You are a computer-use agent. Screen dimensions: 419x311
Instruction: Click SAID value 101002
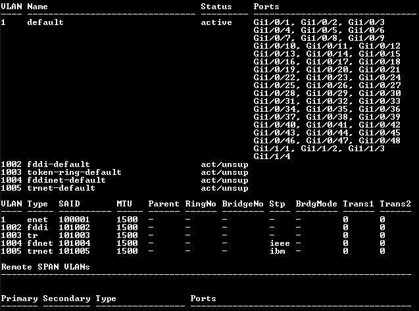point(74,227)
